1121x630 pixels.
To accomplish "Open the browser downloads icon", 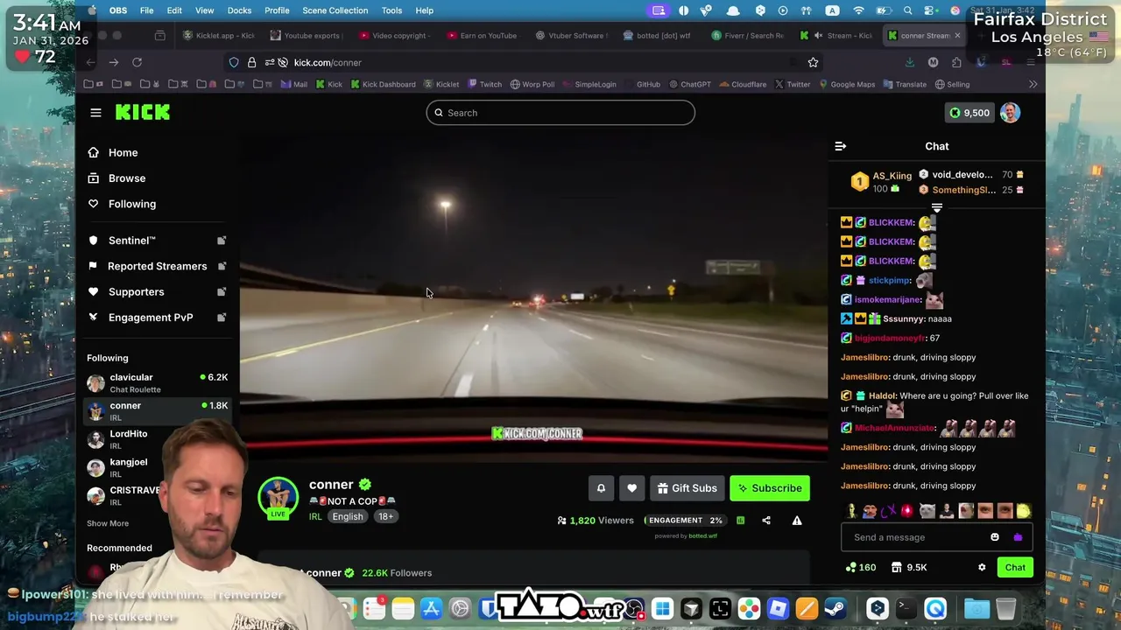I will [x=909, y=62].
